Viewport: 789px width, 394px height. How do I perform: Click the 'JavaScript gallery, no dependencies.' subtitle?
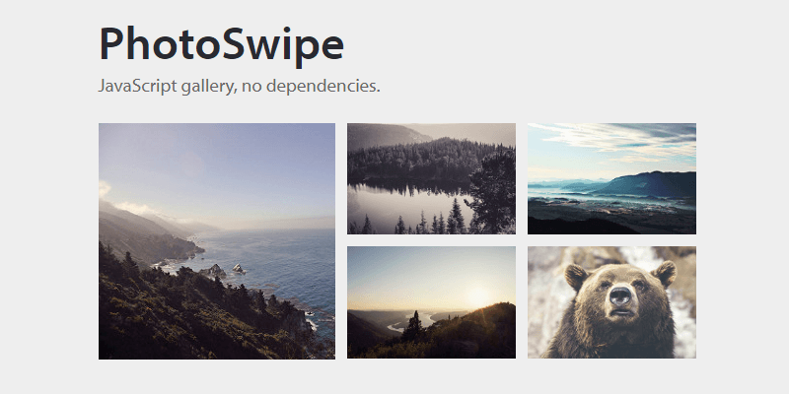(239, 86)
